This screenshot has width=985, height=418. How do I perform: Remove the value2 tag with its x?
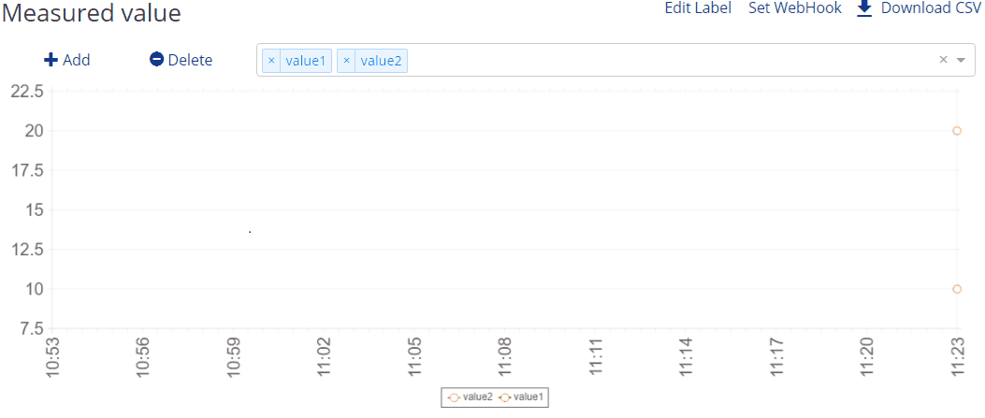[x=346, y=61]
